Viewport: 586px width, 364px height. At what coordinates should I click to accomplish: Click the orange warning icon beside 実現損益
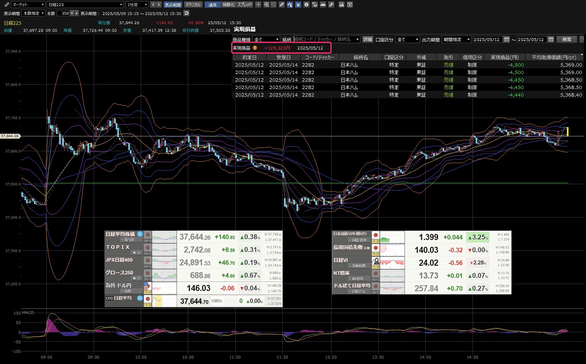[x=255, y=48]
